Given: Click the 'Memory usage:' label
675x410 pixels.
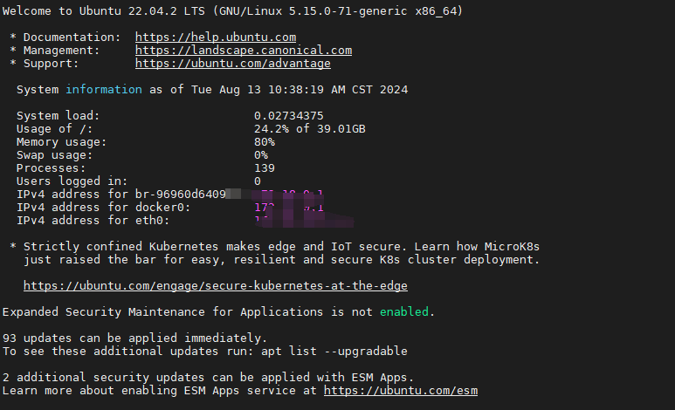Looking at the screenshot, I should pos(61,142).
